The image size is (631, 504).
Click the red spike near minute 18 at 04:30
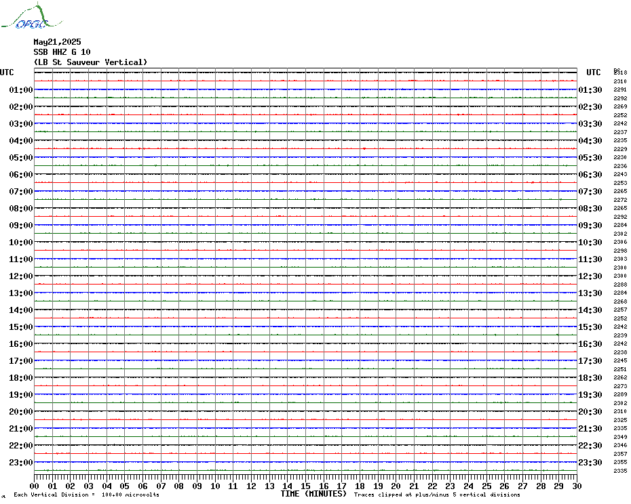tap(364, 148)
